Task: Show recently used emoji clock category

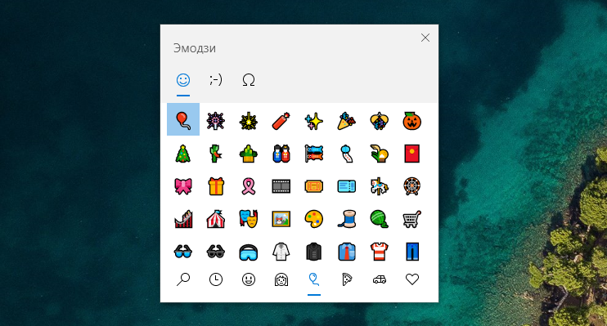Action: pos(216,279)
